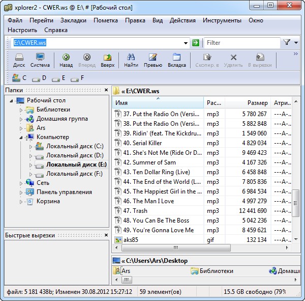
Task: Go up with the Вверх icon
Action: 108,60
